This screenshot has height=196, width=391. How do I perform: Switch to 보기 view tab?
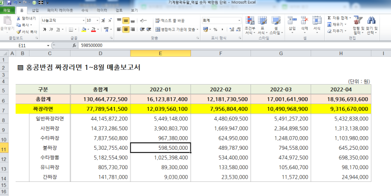(x=134, y=10)
